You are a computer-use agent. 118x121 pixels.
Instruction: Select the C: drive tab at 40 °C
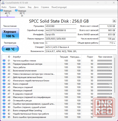pos(7,13)
